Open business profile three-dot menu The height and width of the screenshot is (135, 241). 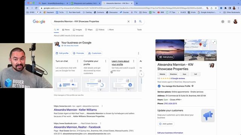point(139,53)
